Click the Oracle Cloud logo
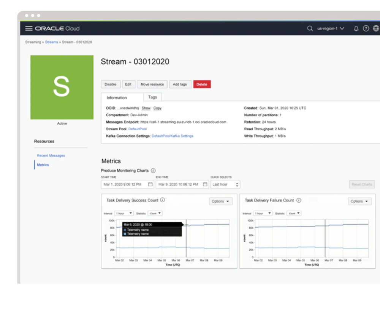This screenshot has width=380, height=319. (x=57, y=28)
